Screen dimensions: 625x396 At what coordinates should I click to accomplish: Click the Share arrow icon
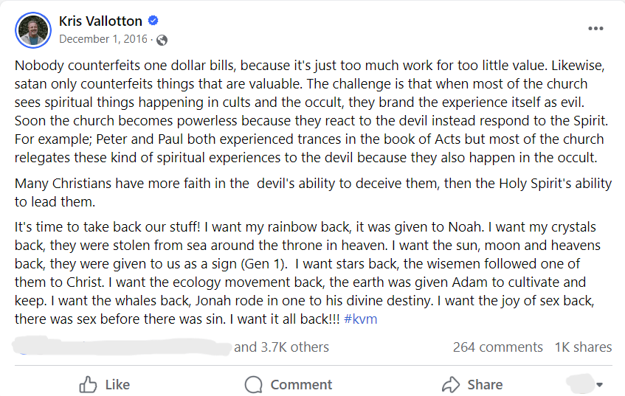tap(451, 384)
